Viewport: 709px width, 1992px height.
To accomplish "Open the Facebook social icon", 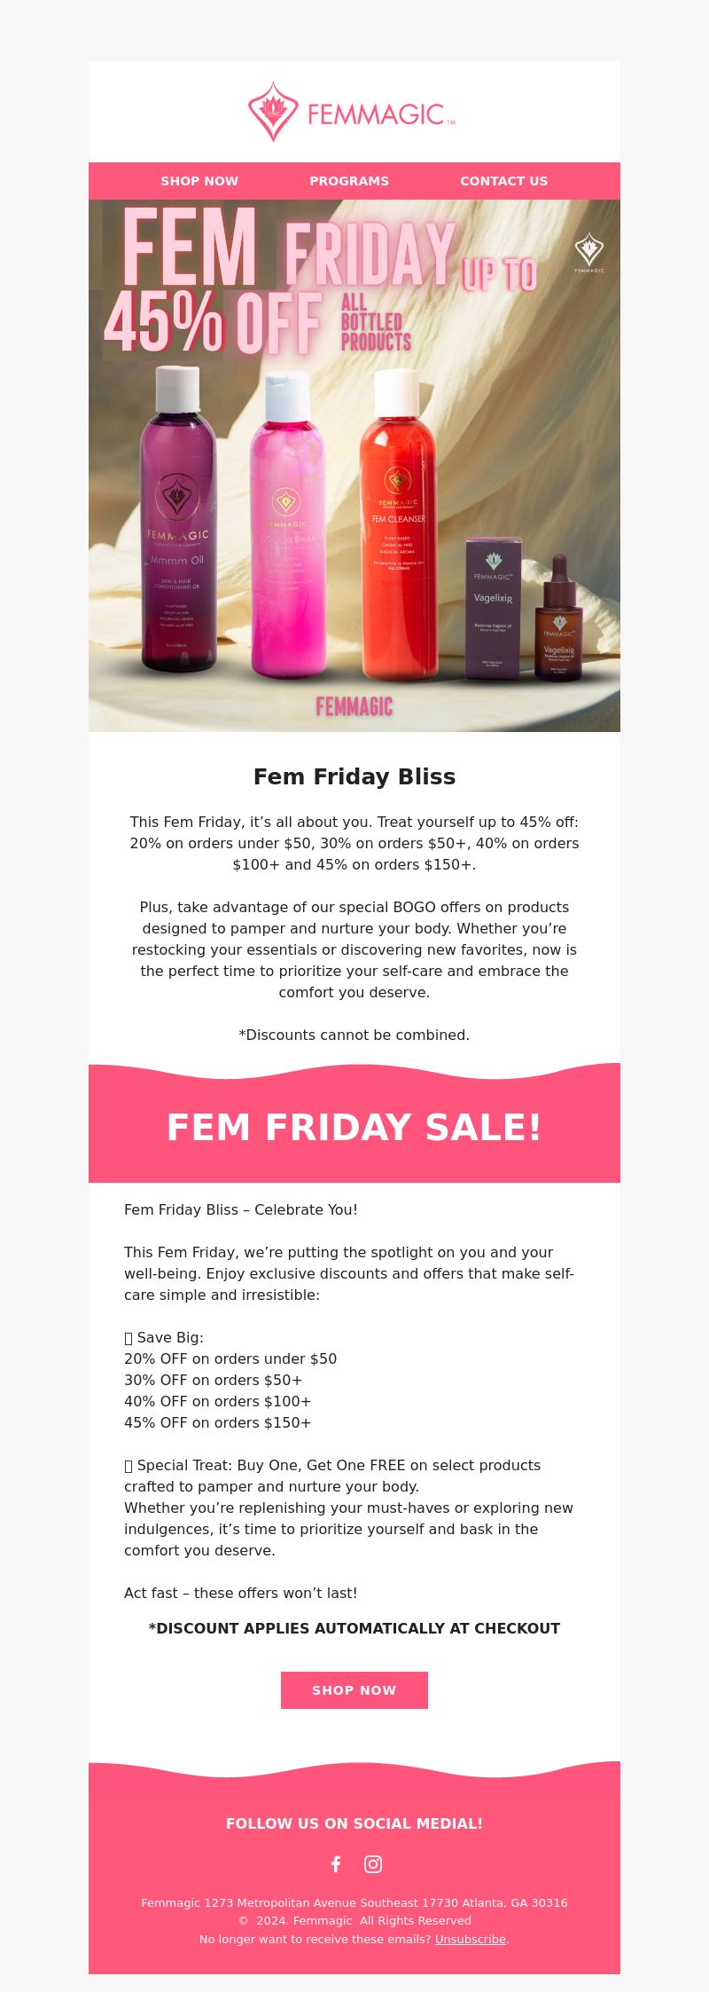I will coord(336,1863).
